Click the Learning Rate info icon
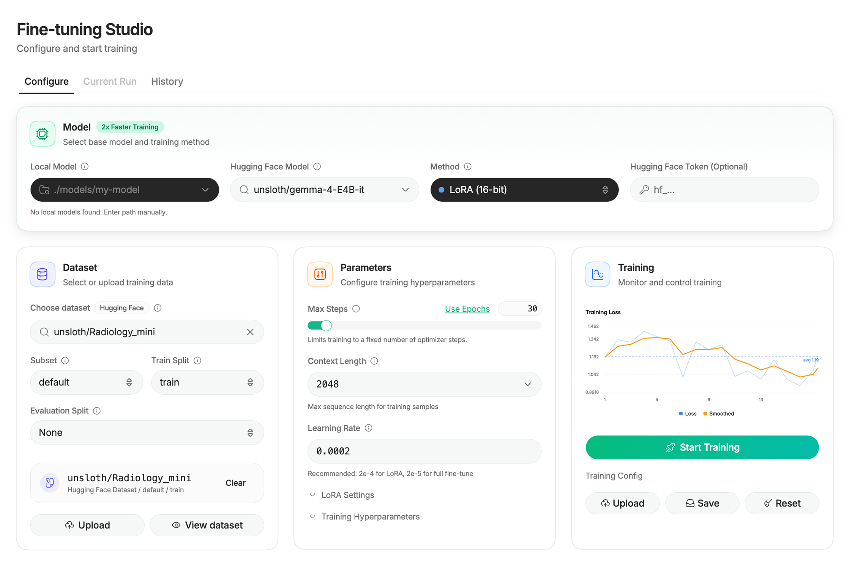 point(369,428)
